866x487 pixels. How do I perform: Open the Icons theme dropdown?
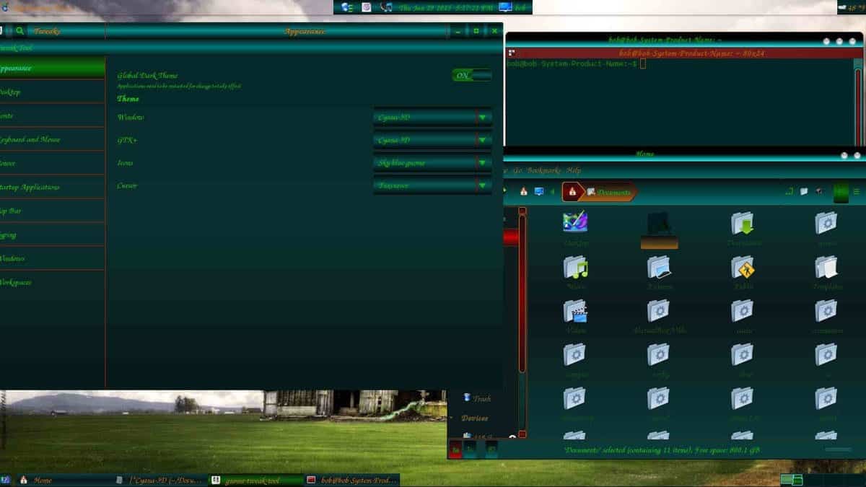(433, 163)
